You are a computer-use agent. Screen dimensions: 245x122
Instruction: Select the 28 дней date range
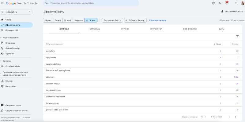click(x=67, y=20)
